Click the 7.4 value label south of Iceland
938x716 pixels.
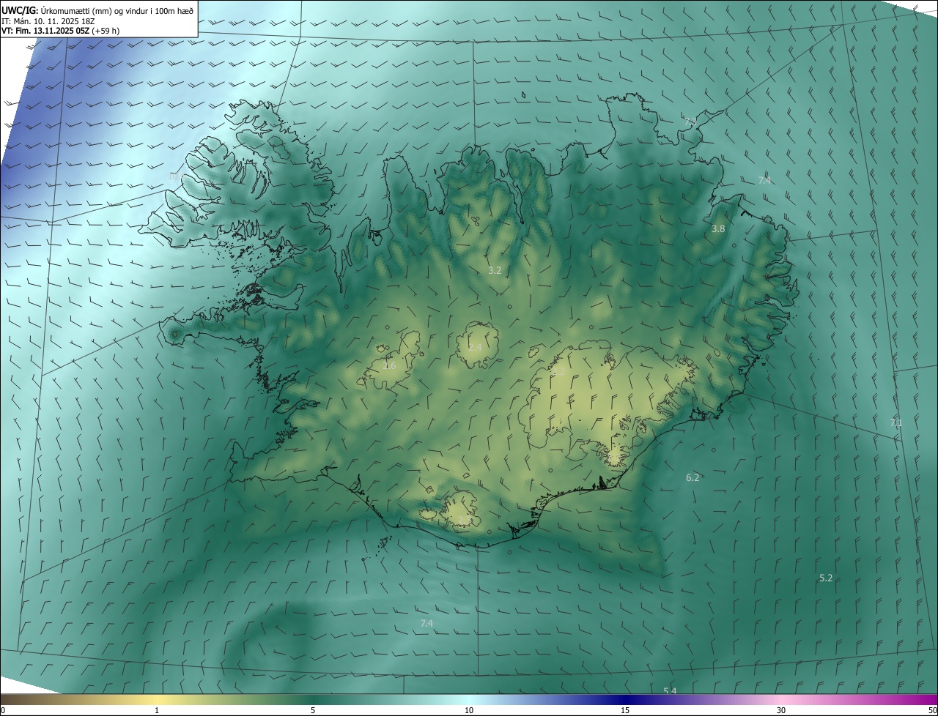point(426,623)
